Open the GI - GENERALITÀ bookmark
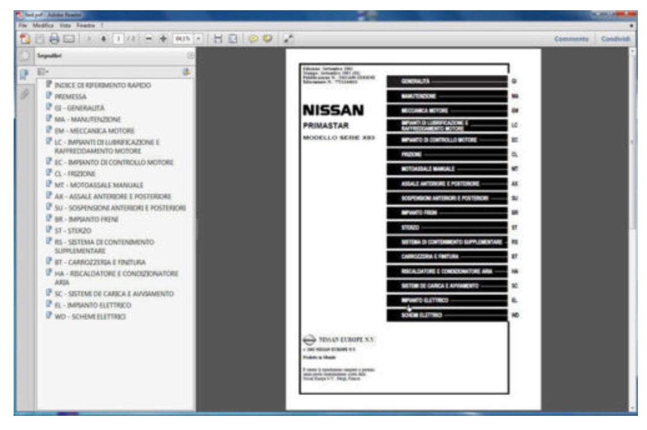 [x=79, y=108]
